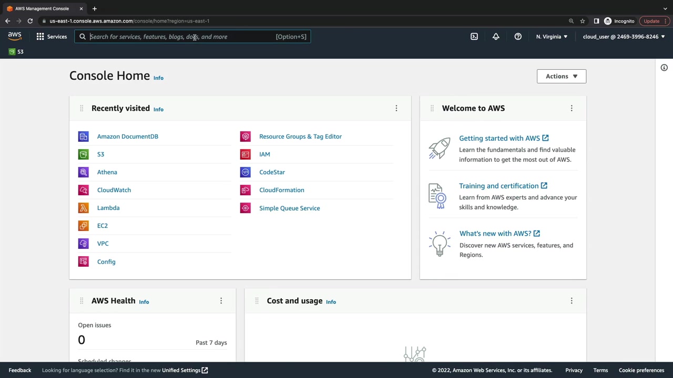Viewport: 673px width, 378px height.
Task: Open the Unified Settings link in the footer
Action: pos(185,370)
